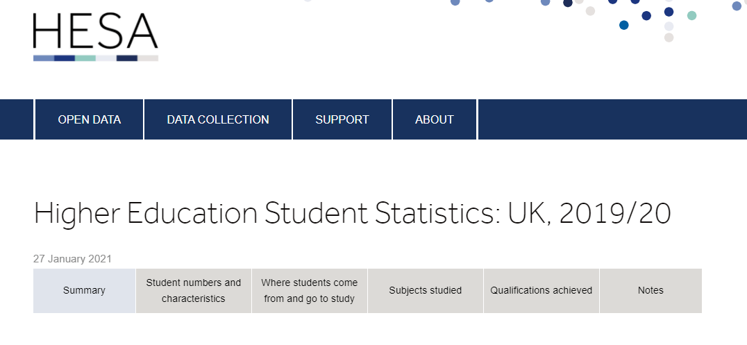Click the 27 January 2021 date text
Viewport: 747px width, 345px height.
(x=72, y=259)
